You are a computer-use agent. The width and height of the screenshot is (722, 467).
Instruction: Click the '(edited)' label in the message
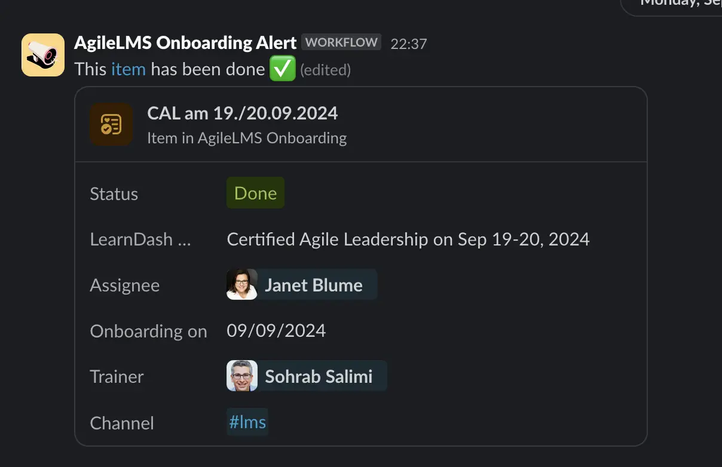(325, 70)
